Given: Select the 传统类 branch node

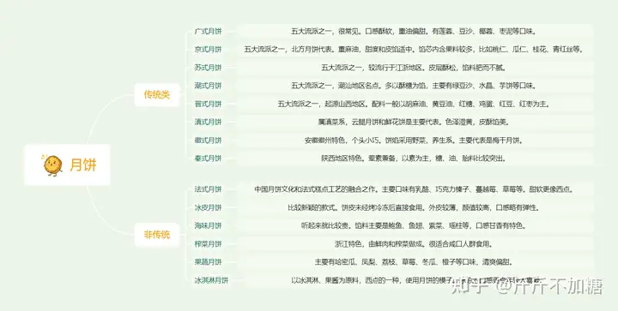Looking at the screenshot, I should (157, 95).
